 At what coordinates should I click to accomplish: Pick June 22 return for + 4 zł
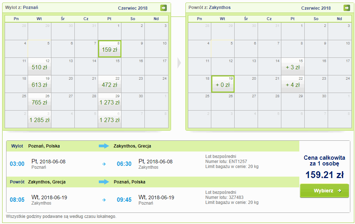[293, 84]
